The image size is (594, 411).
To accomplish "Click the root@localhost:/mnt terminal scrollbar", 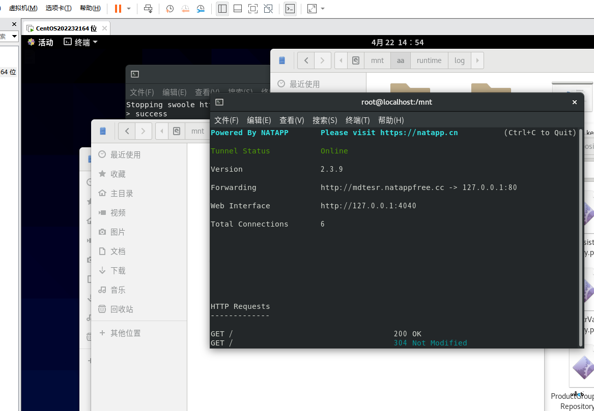I will [x=581, y=237].
